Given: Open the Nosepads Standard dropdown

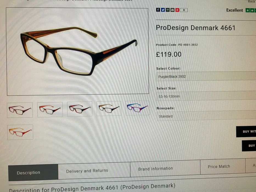Looking at the screenshot, I should (x=206, y=116).
